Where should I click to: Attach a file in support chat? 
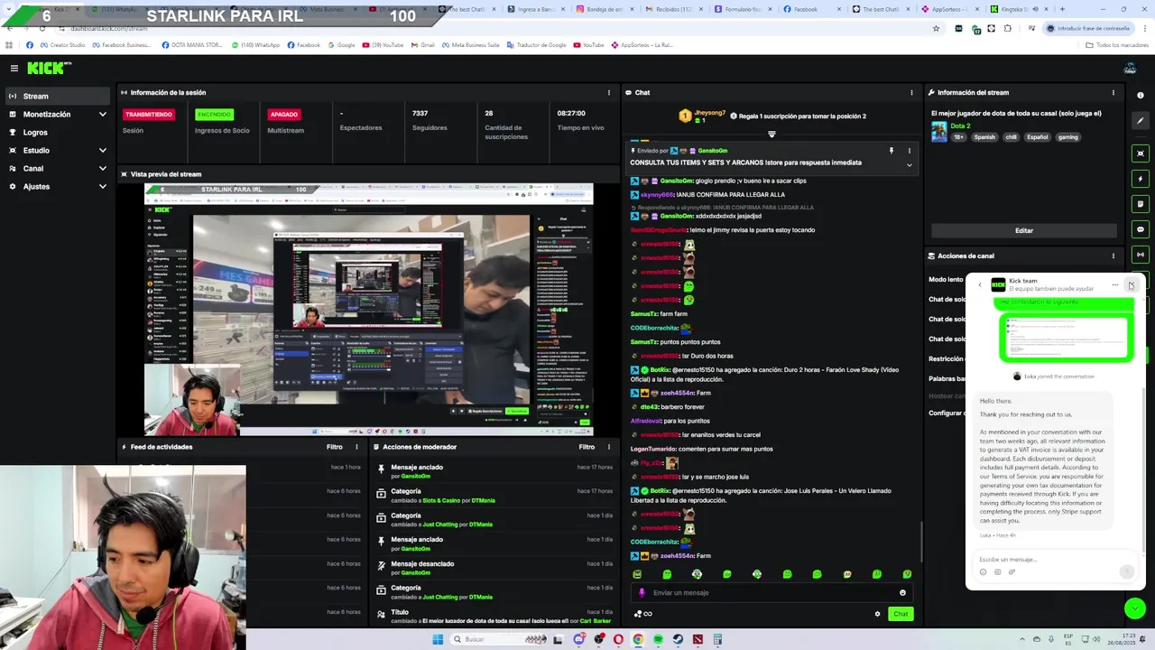click(1012, 571)
